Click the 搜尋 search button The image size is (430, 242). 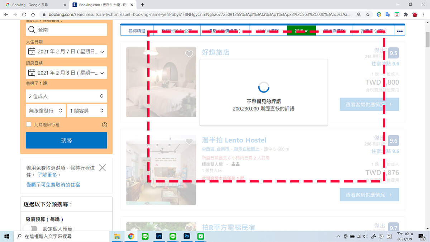[66, 140]
